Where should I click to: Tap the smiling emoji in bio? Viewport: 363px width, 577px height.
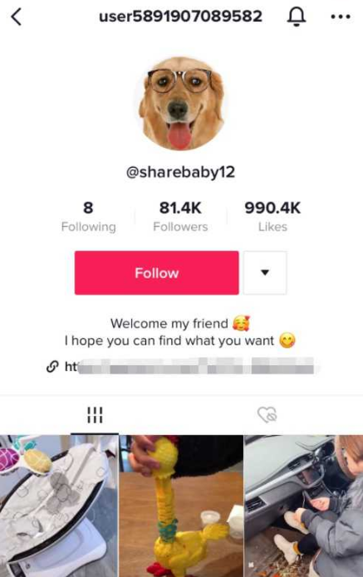click(287, 340)
